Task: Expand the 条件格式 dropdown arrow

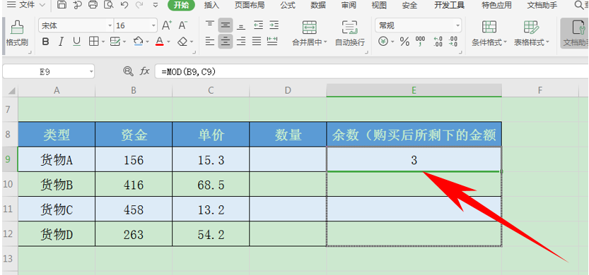Action: 506,42
